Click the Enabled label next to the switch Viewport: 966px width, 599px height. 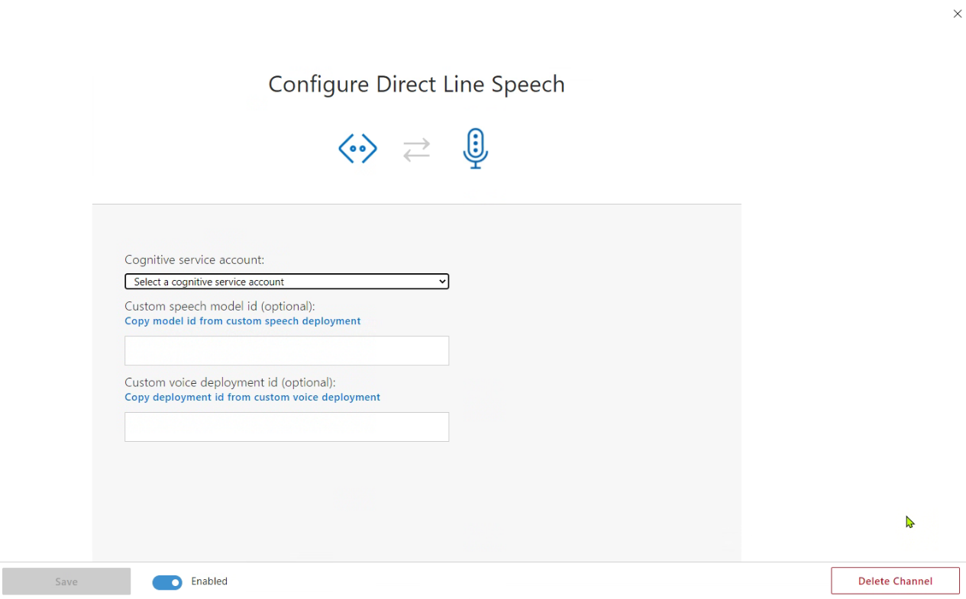(208, 581)
